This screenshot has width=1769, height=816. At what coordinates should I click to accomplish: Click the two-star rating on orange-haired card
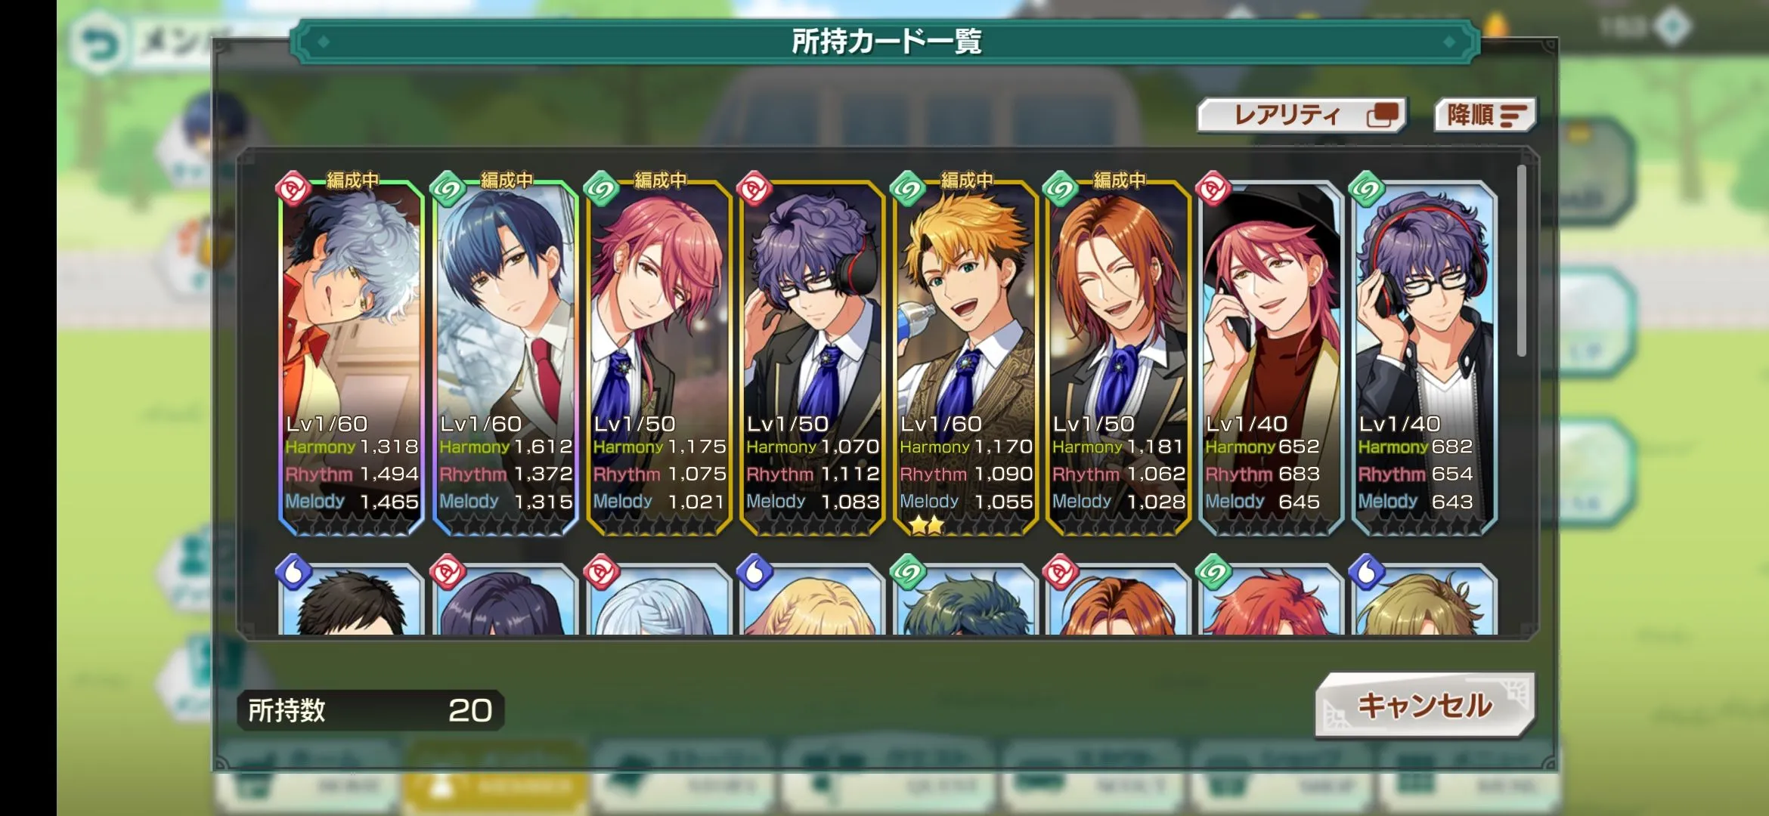tap(926, 524)
